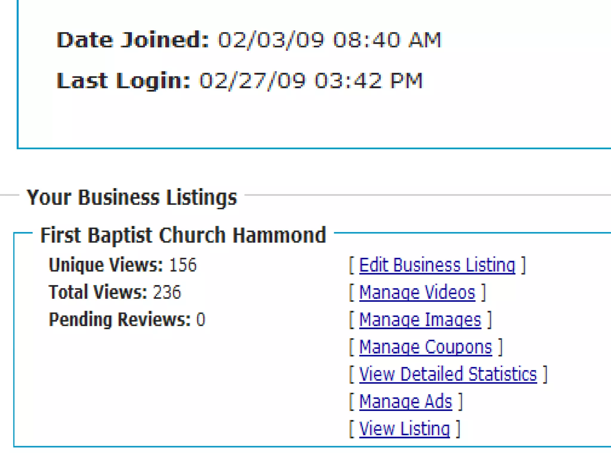The width and height of the screenshot is (611, 458).
Task: Open the Edit Business Listing link
Action: (437, 265)
